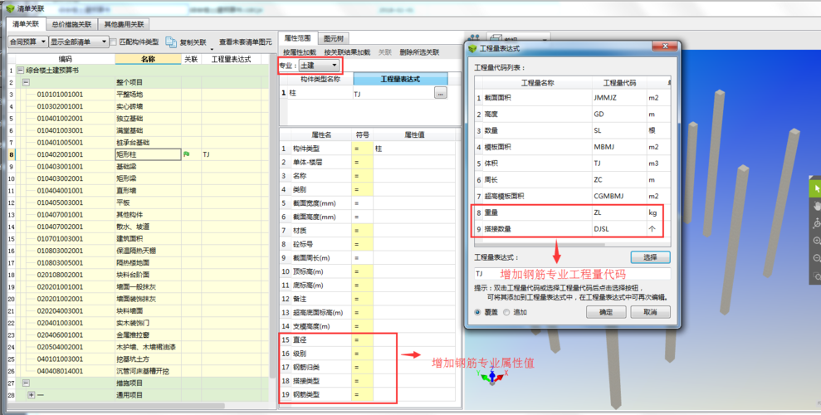The image size is (821, 415).
Task: Select the pointer tool in the 3D view toolbar
Action: [x=816, y=188]
